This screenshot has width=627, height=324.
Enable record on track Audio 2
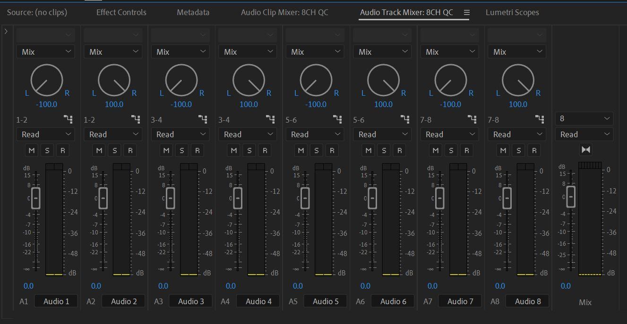(130, 150)
